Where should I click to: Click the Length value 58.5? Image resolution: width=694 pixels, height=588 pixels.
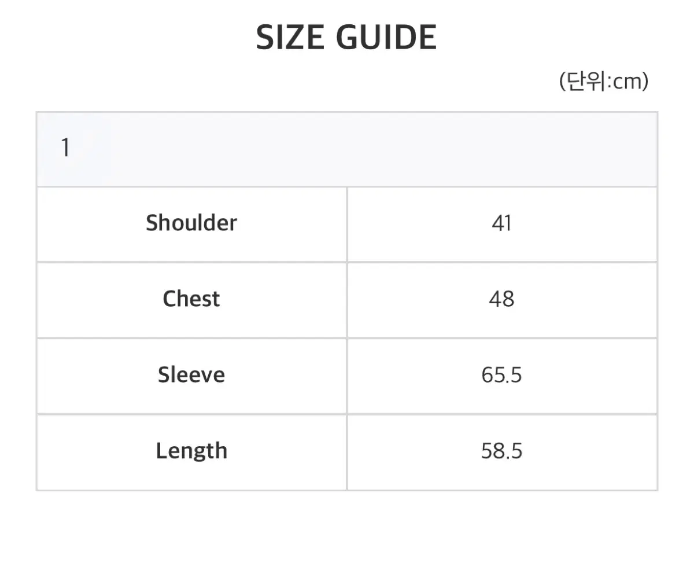pos(501,451)
